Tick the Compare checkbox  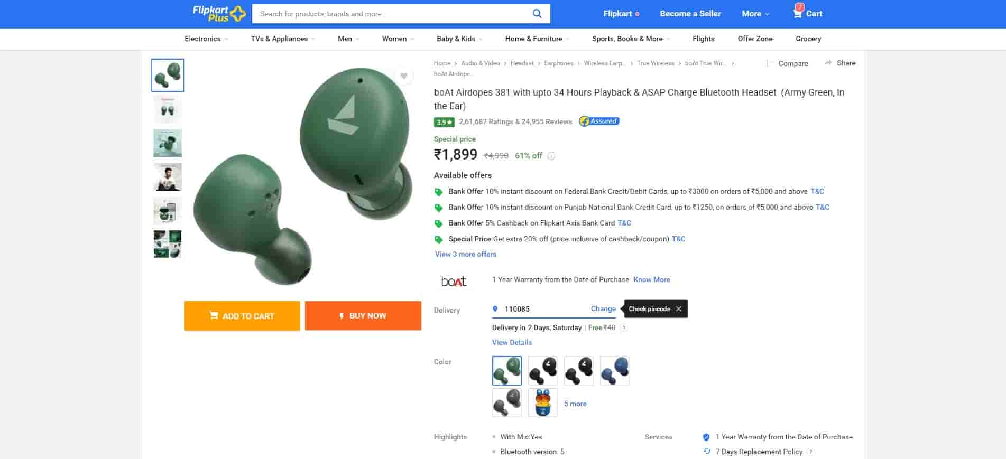[x=771, y=63]
